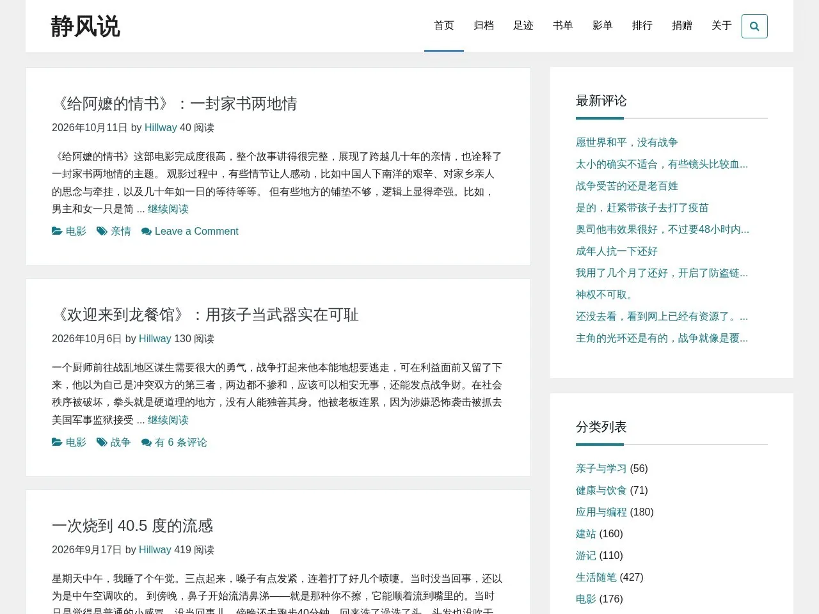Screen dimensions: 819x614
Task: Open the 有 6 条评论 comments link
Action: pos(181,443)
